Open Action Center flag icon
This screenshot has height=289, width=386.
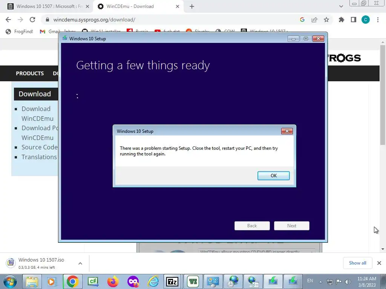tap(339, 282)
